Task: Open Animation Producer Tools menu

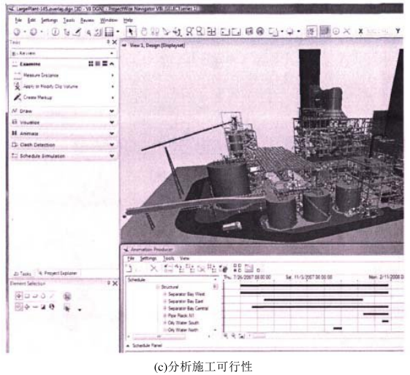Action: click(x=168, y=258)
